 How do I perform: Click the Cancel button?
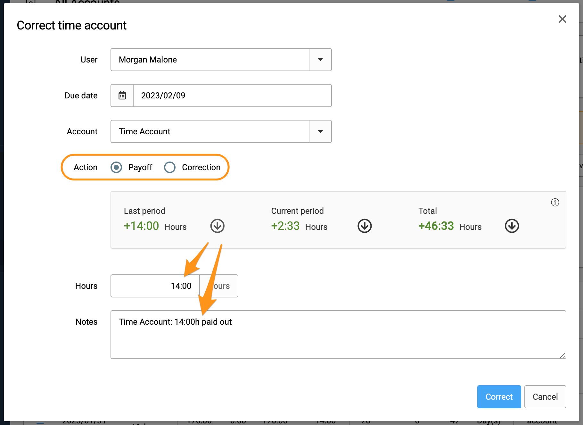[545, 397]
